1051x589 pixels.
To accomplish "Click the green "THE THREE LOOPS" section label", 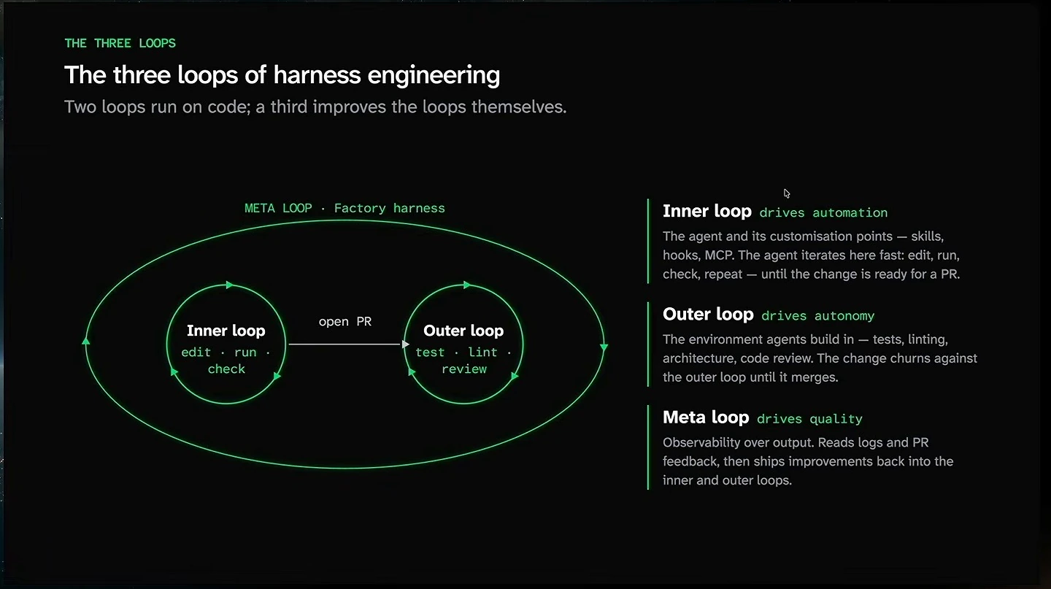I will tap(120, 43).
